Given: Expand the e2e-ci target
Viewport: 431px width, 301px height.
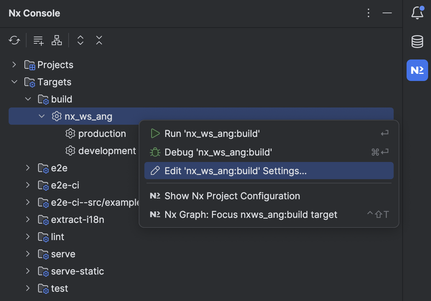Looking at the screenshot, I should [x=28, y=185].
